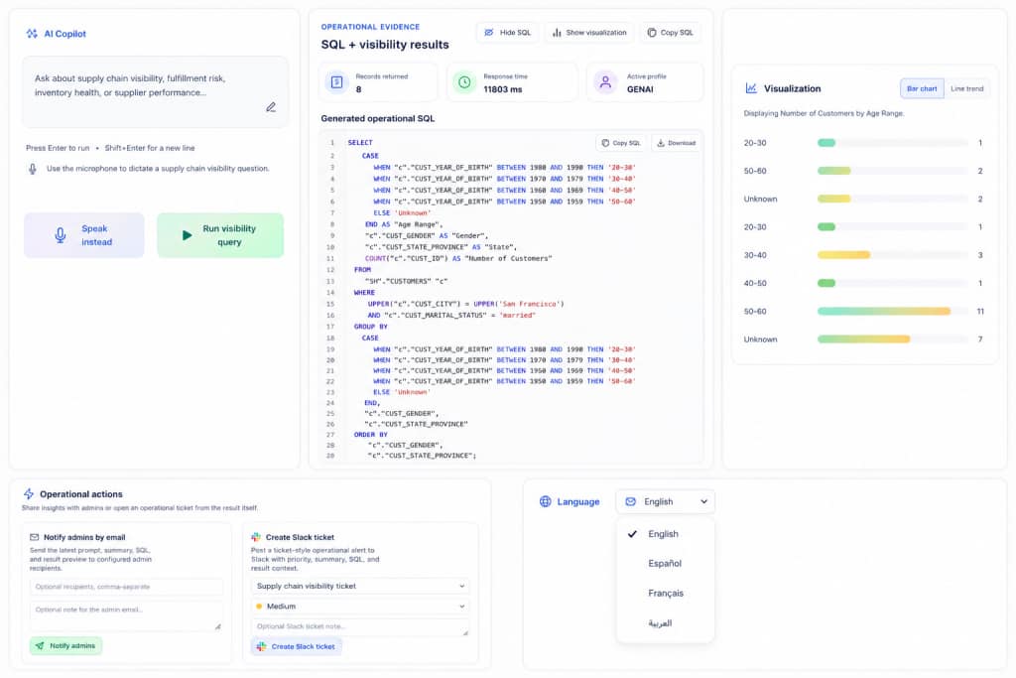Click the Notify admins button
The height and width of the screenshot is (678, 1016).
(x=65, y=646)
